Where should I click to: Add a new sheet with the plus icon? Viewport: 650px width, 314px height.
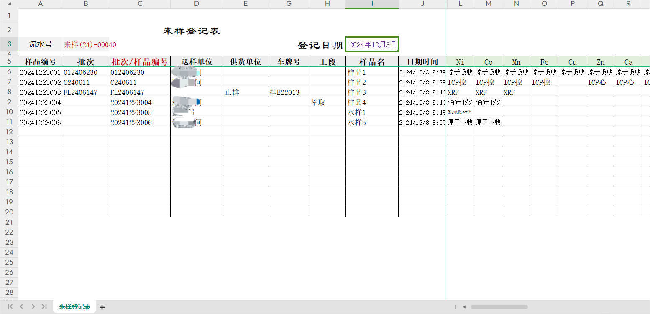[x=102, y=307]
